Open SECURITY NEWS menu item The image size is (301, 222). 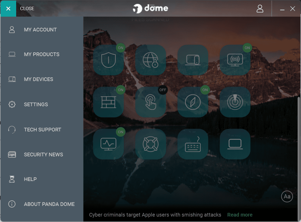42,155
